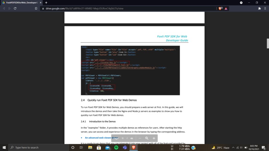Grab the vertical scrollbar thumb
This screenshot has width=269, height=151.
click(268, 43)
